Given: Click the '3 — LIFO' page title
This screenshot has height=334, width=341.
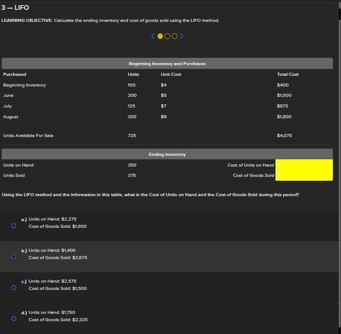Looking at the screenshot, I should point(15,8).
